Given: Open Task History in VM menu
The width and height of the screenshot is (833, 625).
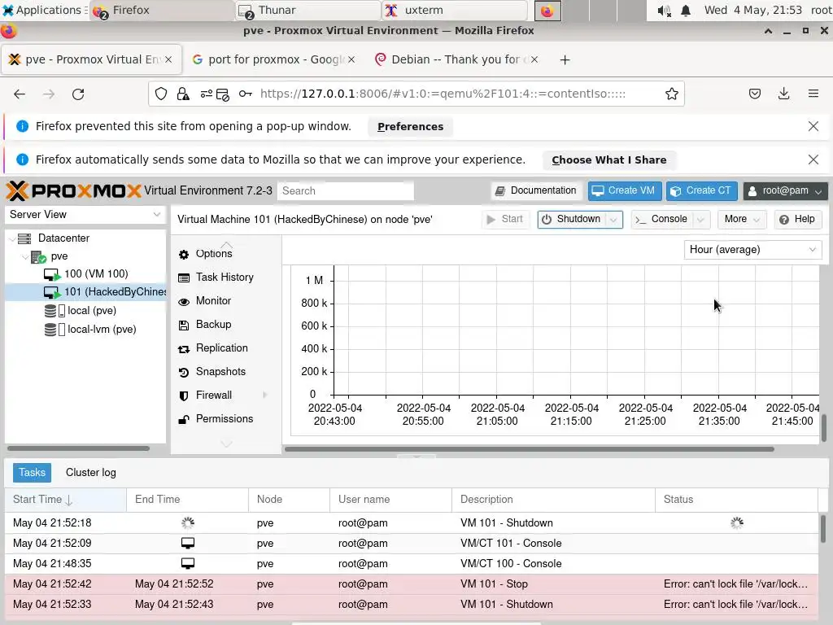Looking at the screenshot, I should (225, 277).
